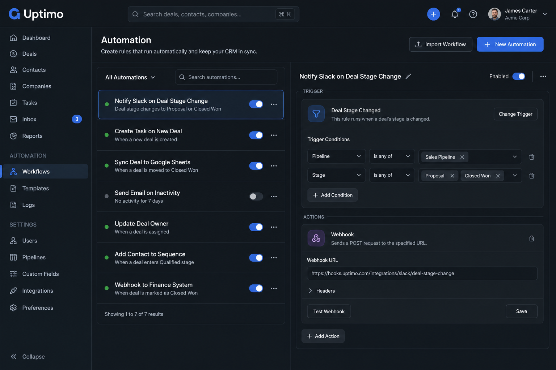The image size is (556, 370).
Task: Open the Pipelines settings page
Action: [x=45, y=257]
